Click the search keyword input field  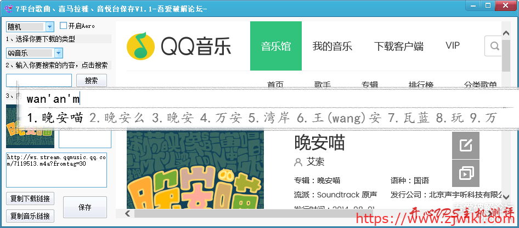(x=39, y=80)
